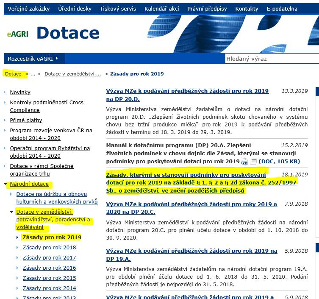Open Veřejné zakázky in top menu

(29, 9)
